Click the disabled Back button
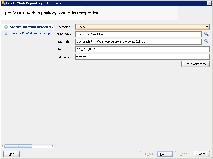This screenshot has height=159, width=213. point(148,154)
